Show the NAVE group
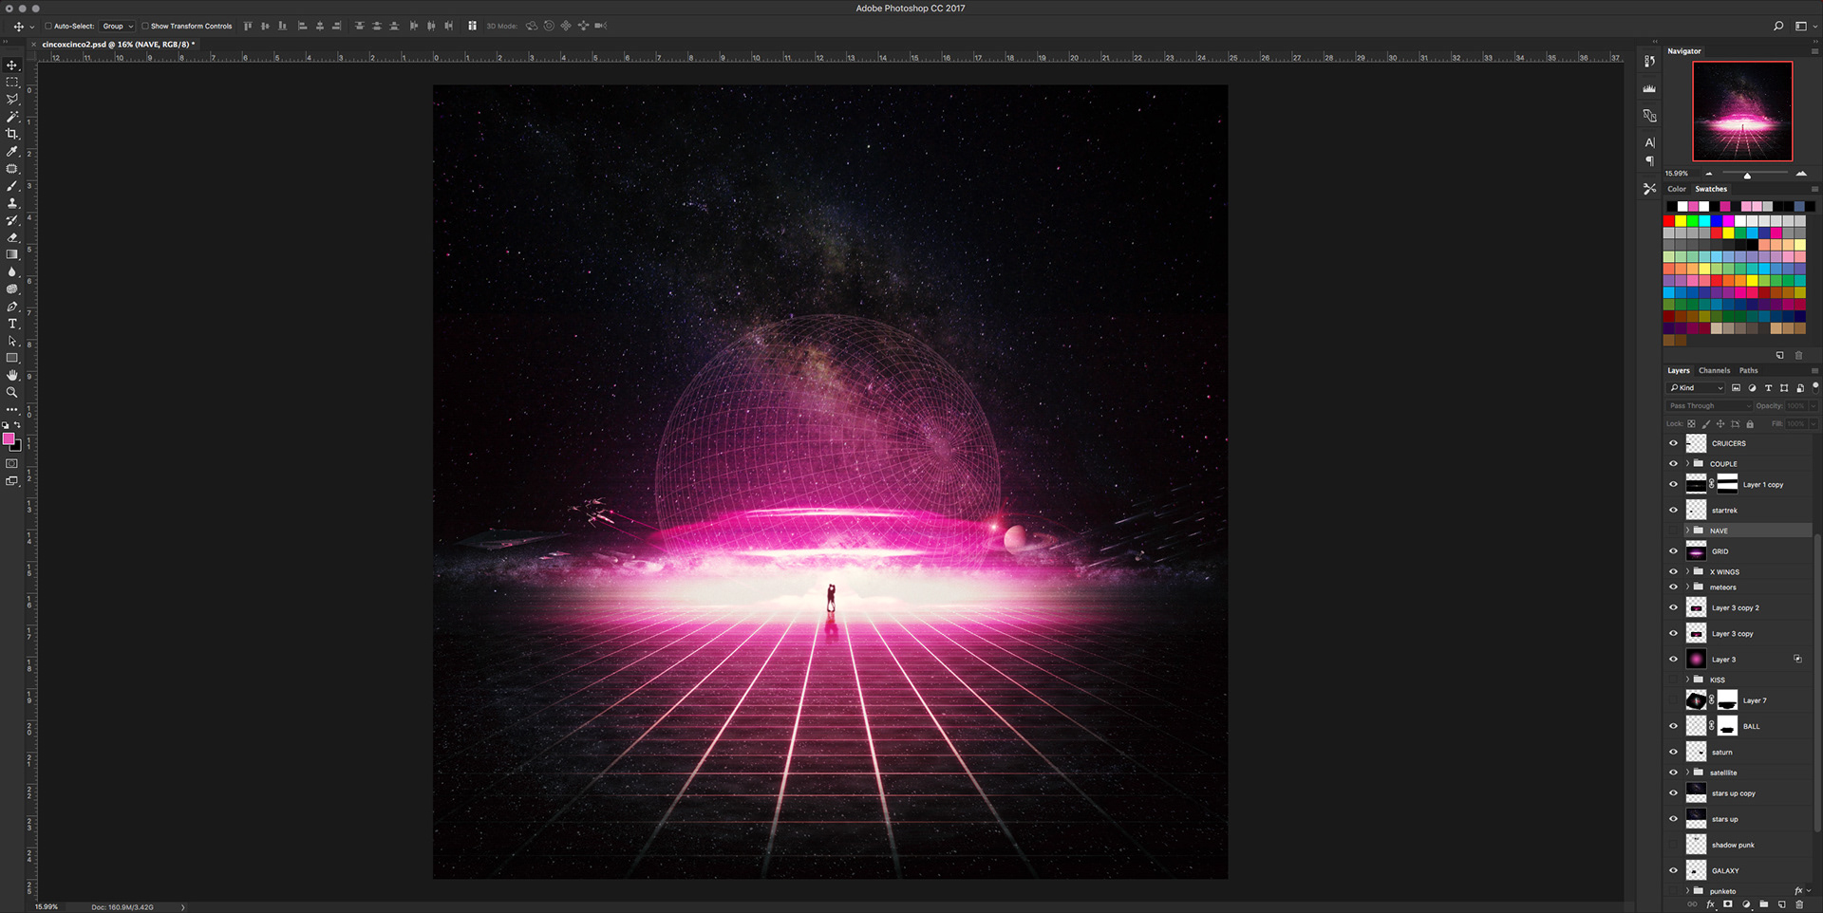The image size is (1823, 913). [x=1674, y=531]
